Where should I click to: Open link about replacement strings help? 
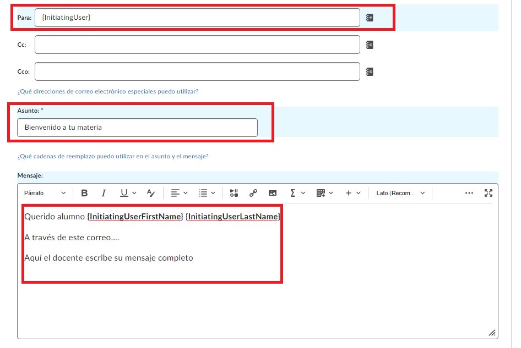click(113, 156)
